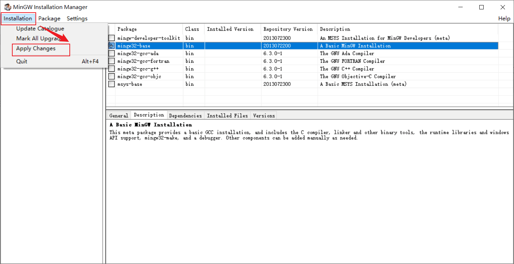Click repository version 2013072200 cell
514x264 pixels.
(277, 46)
